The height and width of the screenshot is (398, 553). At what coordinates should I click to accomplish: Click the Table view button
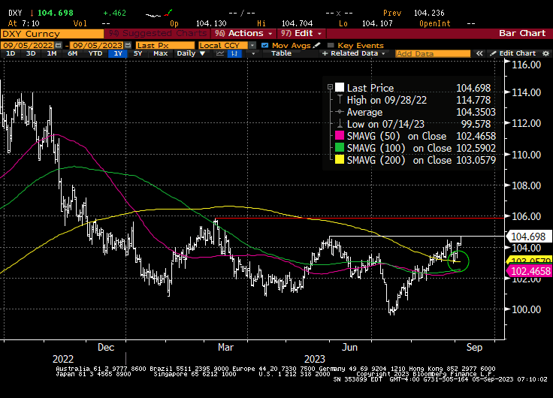click(281, 53)
